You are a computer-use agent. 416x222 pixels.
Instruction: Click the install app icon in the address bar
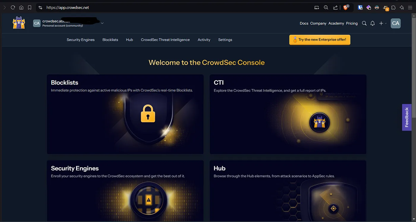(x=317, y=7)
